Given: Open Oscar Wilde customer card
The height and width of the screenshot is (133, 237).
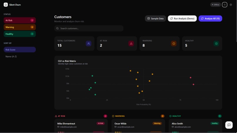Looking at the screenshot, I should [x=138, y=126].
